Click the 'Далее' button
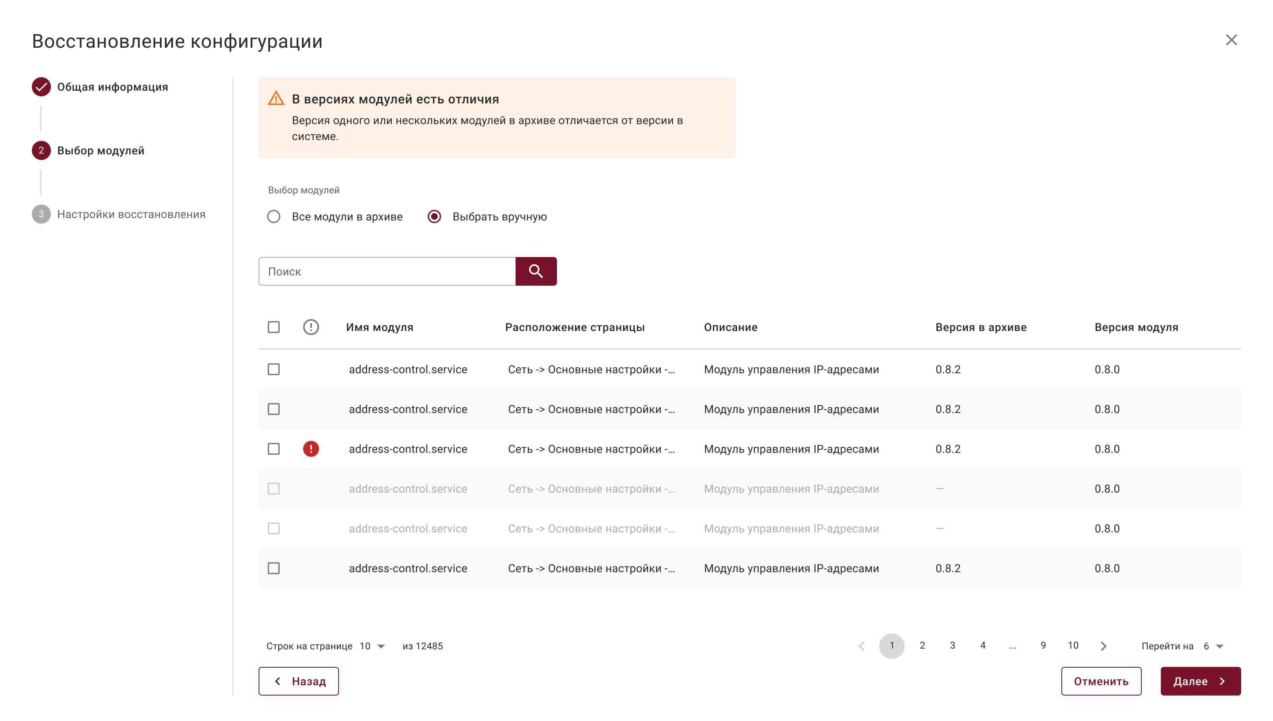 tap(1200, 681)
